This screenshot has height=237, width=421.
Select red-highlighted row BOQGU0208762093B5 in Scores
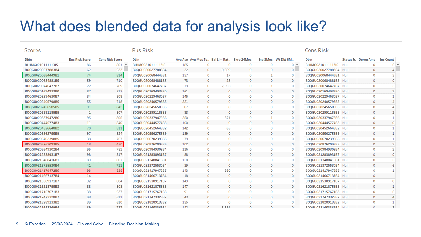(x=73, y=144)
